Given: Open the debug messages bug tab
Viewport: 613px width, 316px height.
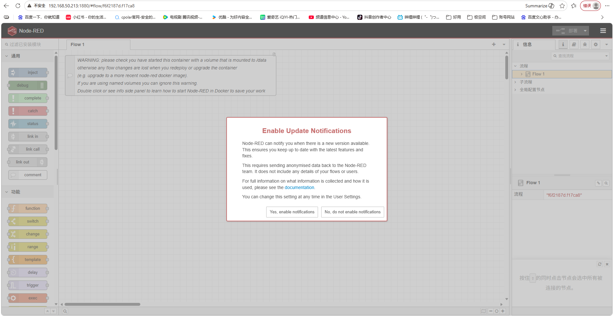Looking at the screenshot, I should pyautogui.click(x=585, y=44).
